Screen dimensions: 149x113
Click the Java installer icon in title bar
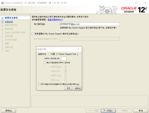[2, 3]
